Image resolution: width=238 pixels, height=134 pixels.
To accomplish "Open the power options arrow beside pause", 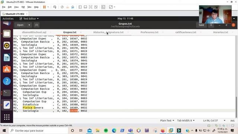I will pos(48,7).
